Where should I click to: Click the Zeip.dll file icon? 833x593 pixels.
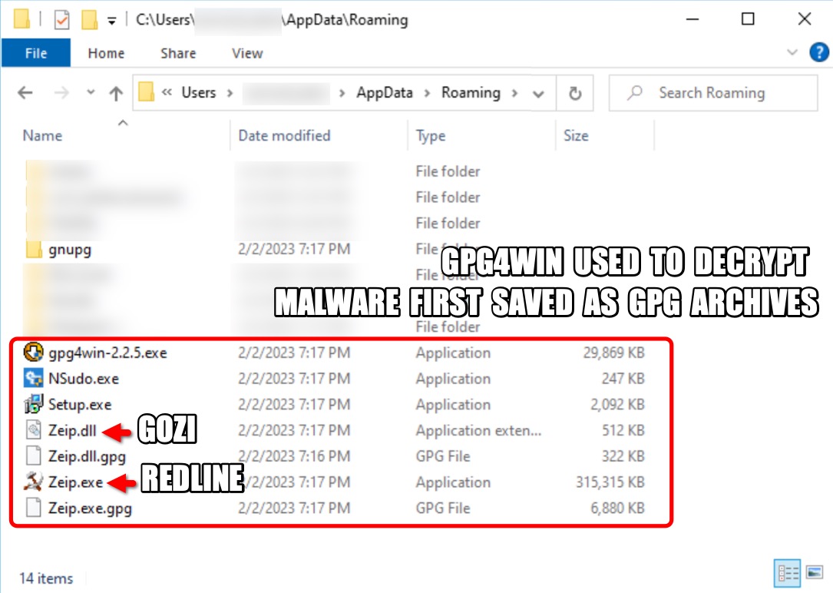tap(34, 430)
